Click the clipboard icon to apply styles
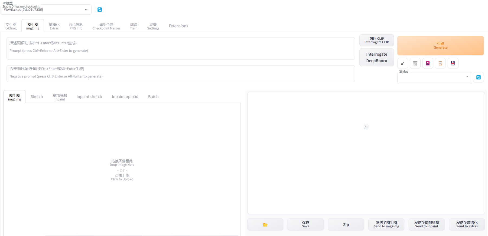The image size is (488, 236). 440,63
